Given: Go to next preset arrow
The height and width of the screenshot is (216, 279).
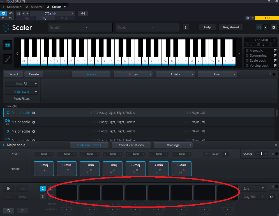Looking at the screenshot, I should point(27,13).
